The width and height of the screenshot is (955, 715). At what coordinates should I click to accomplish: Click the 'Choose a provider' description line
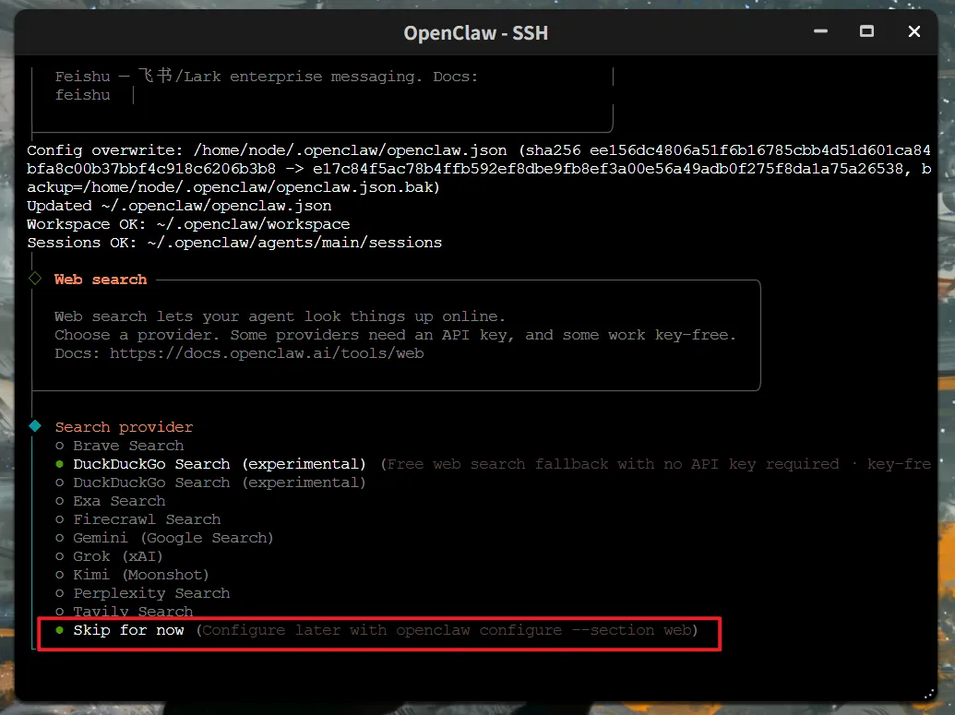(x=395, y=335)
